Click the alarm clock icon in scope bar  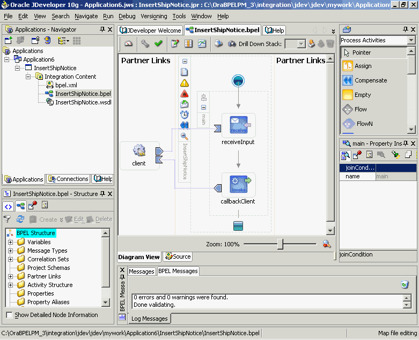[185, 115]
